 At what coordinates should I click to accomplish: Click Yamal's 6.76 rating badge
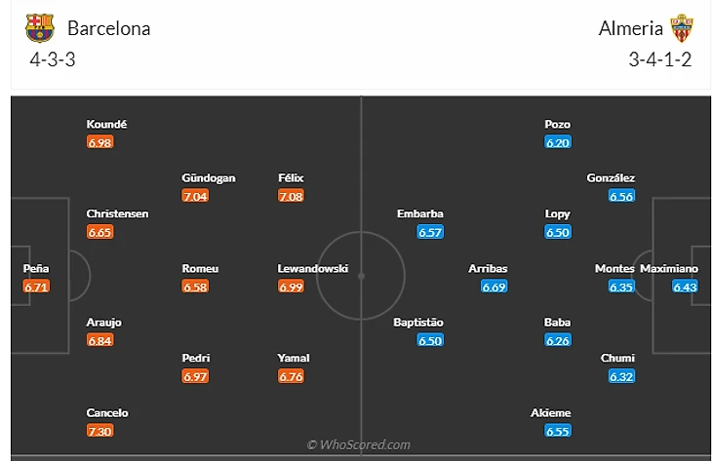point(291,376)
